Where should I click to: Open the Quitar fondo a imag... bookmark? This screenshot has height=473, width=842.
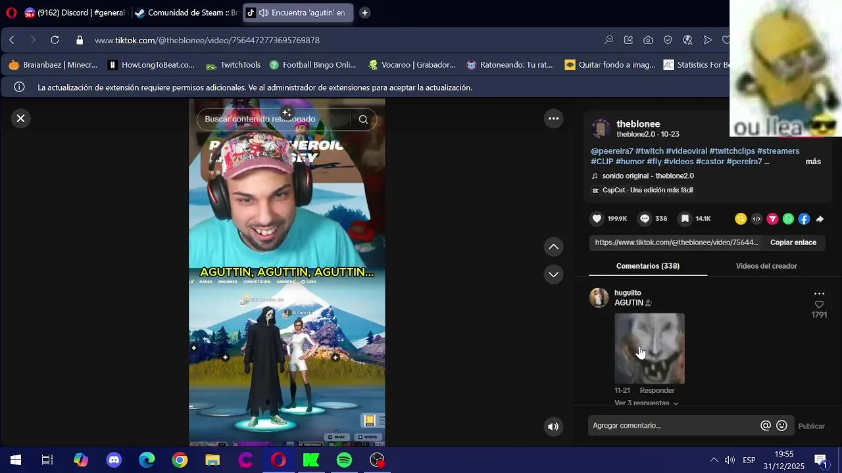point(610,64)
